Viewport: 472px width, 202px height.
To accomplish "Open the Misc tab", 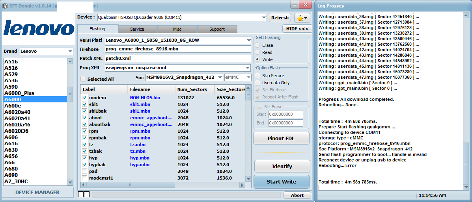I will click(x=177, y=29).
